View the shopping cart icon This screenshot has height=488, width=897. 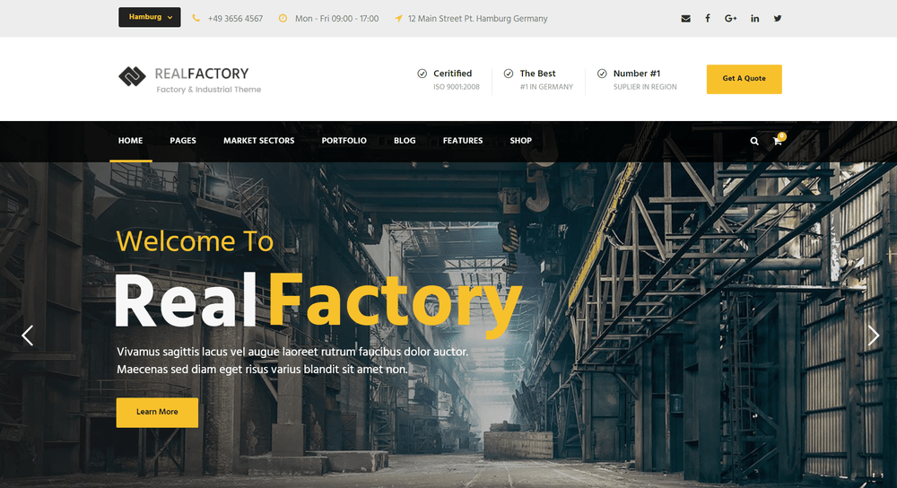pyautogui.click(x=778, y=141)
